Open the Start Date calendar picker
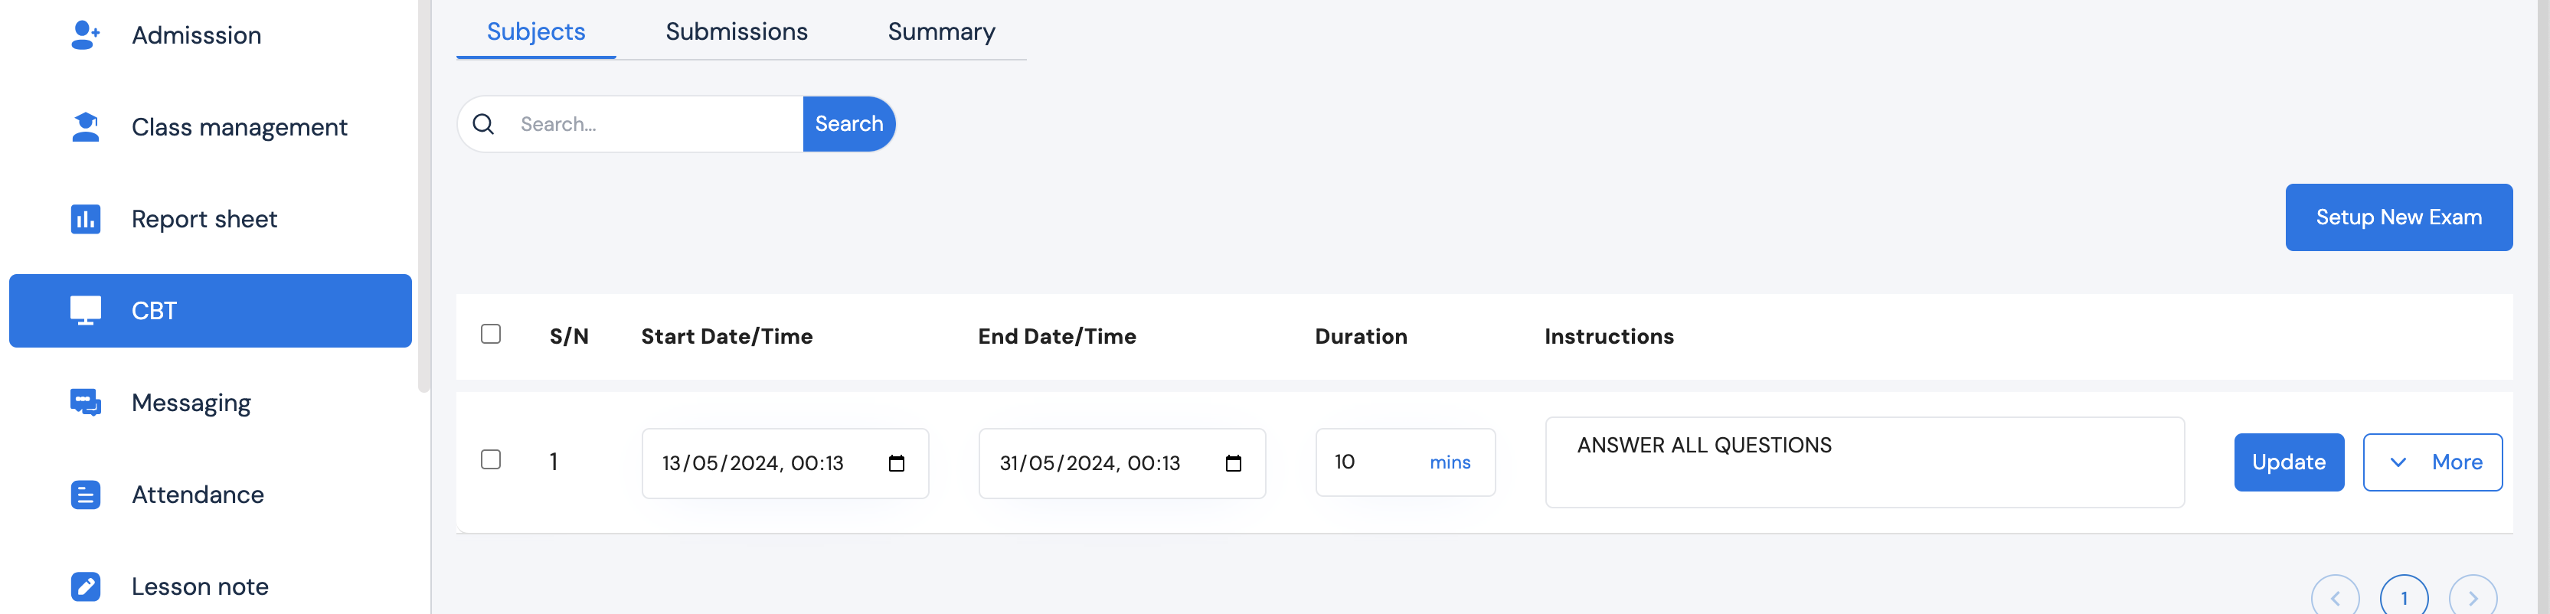 pos(897,463)
